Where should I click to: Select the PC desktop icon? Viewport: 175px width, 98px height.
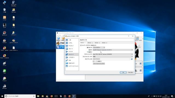[4, 3]
